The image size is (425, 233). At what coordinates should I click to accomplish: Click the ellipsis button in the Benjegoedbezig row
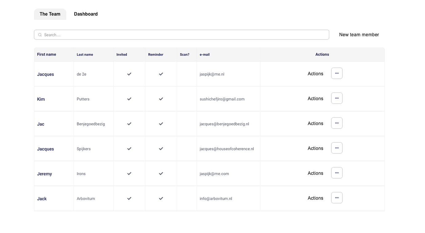(x=337, y=123)
